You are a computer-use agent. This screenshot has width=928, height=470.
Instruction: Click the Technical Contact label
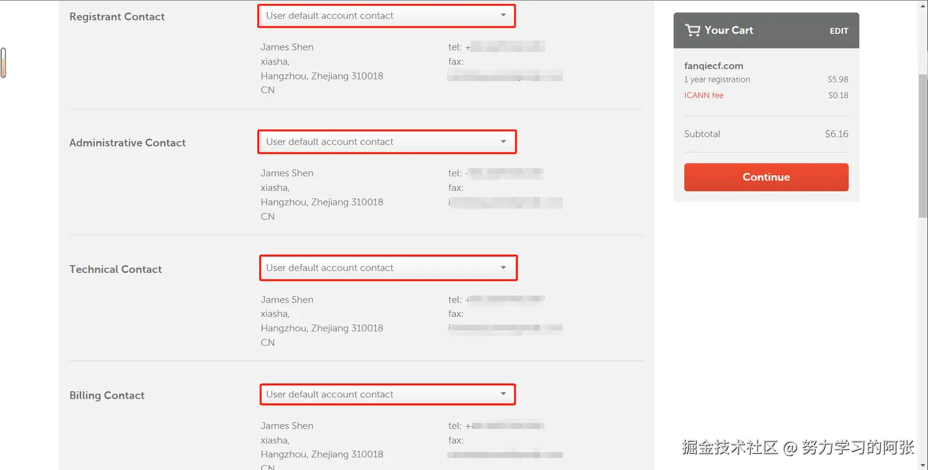(x=115, y=269)
